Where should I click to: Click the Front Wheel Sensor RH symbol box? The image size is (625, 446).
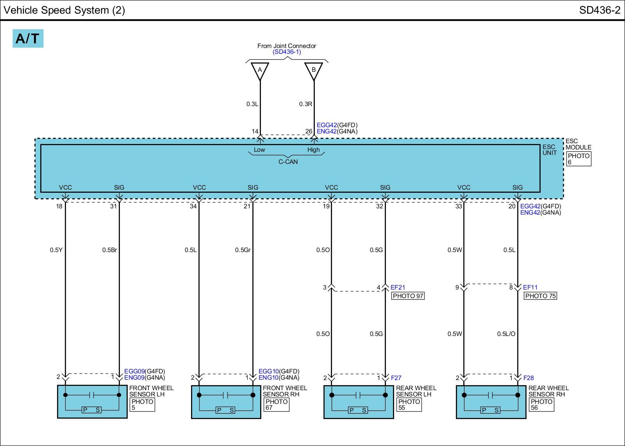(x=226, y=402)
